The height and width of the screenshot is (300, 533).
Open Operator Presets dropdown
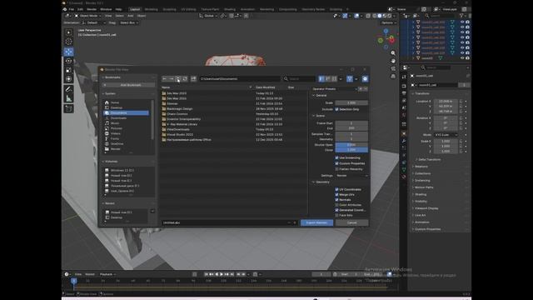click(x=335, y=89)
